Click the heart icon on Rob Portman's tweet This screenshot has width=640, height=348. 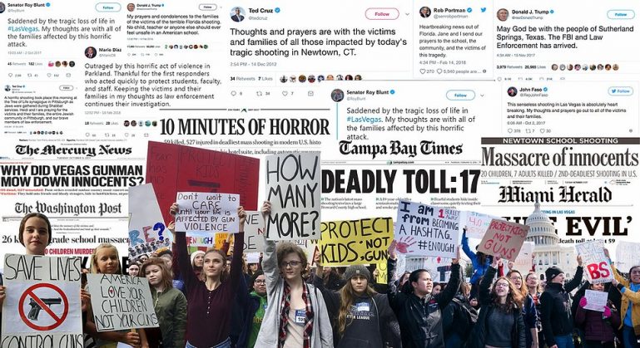pos(423,71)
